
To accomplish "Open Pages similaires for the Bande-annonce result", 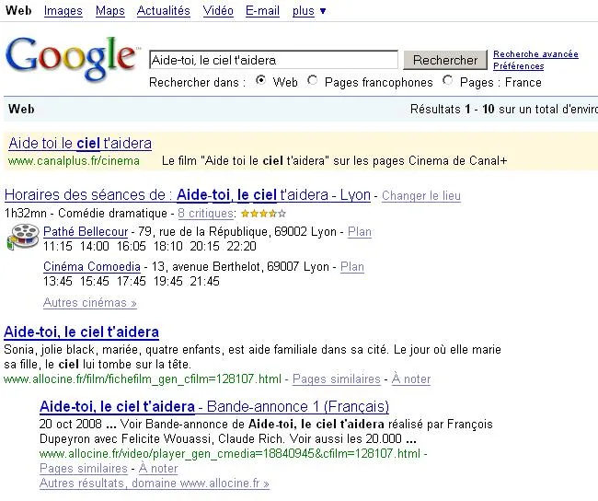I will click(x=83, y=468).
